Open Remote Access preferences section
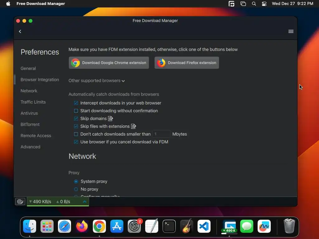The height and width of the screenshot is (239, 319). (x=36, y=136)
